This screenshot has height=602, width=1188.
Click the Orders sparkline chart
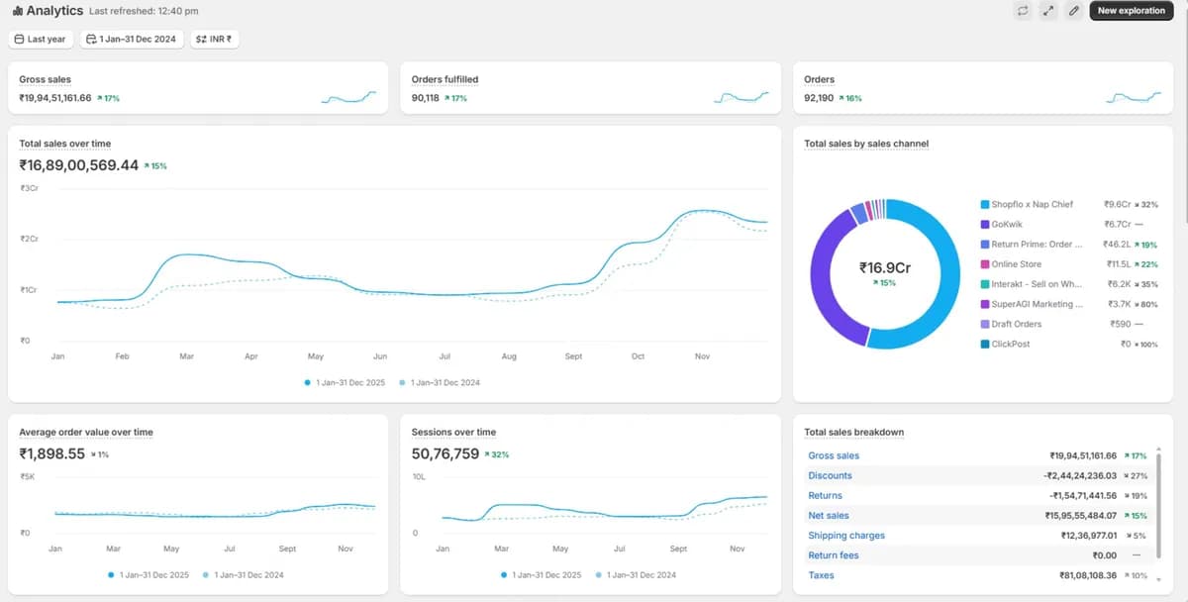click(x=1134, y=97)
